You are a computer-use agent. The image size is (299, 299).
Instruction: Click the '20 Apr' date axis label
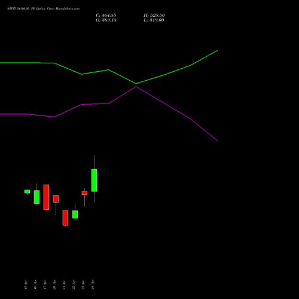tap(54, 285)
